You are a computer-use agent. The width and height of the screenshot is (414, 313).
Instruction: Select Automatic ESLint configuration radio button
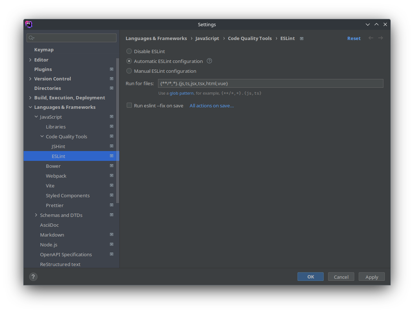point(129,61)
